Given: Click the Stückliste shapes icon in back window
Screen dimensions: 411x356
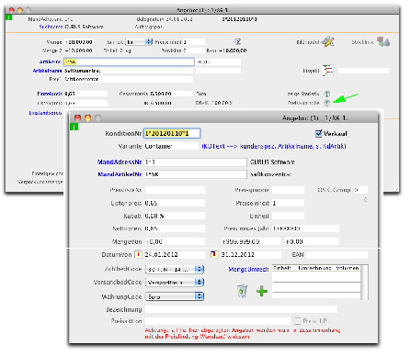Looking at the screenshot, I should pyautogui.click(x=383, y=41).
